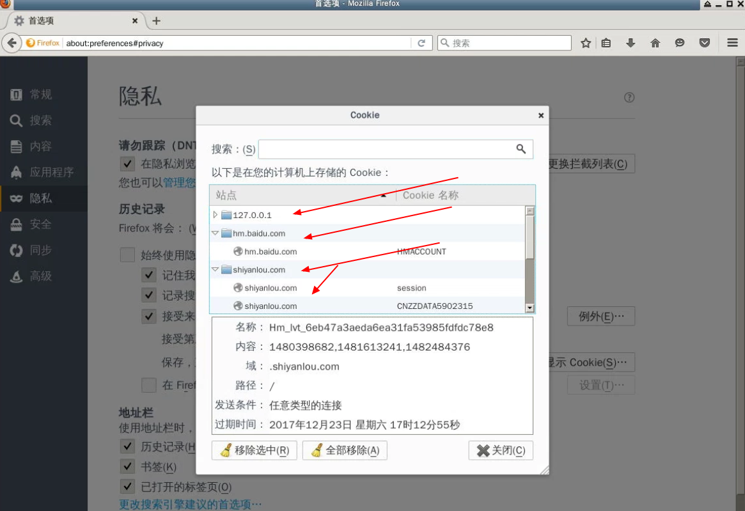Click the browser search box
Viewport: 745px width, 511px height.
click(x=505, y=43)
